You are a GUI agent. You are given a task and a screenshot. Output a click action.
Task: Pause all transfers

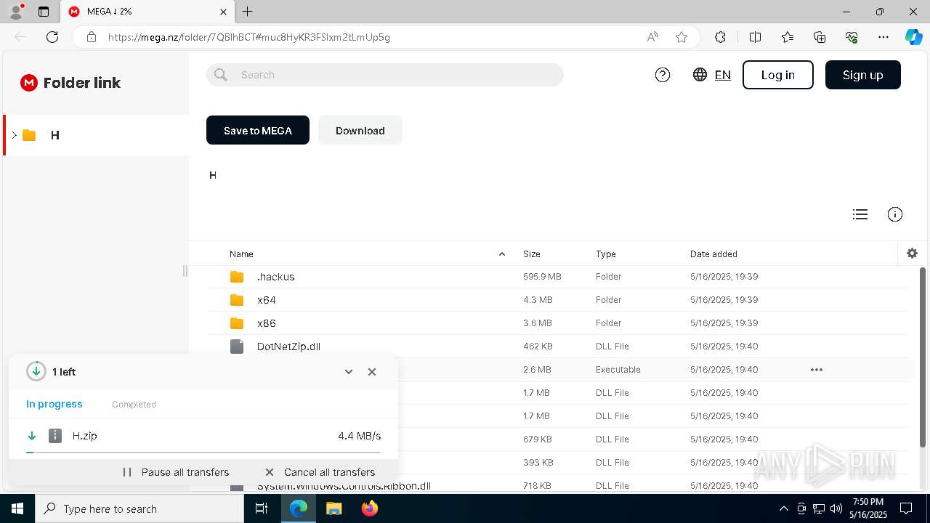tap(176, 472)
